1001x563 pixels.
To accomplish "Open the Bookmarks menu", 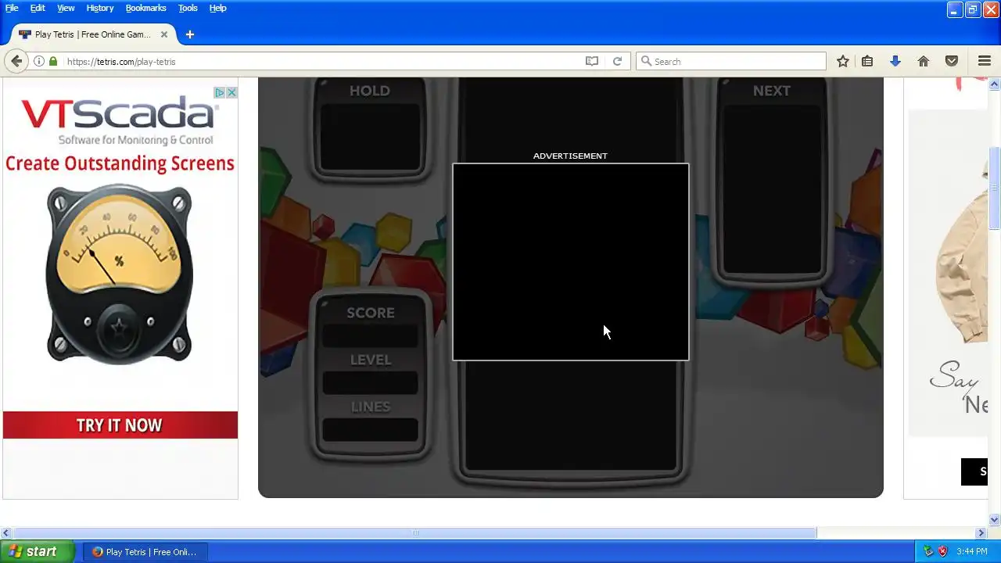I will click(145, 8).
